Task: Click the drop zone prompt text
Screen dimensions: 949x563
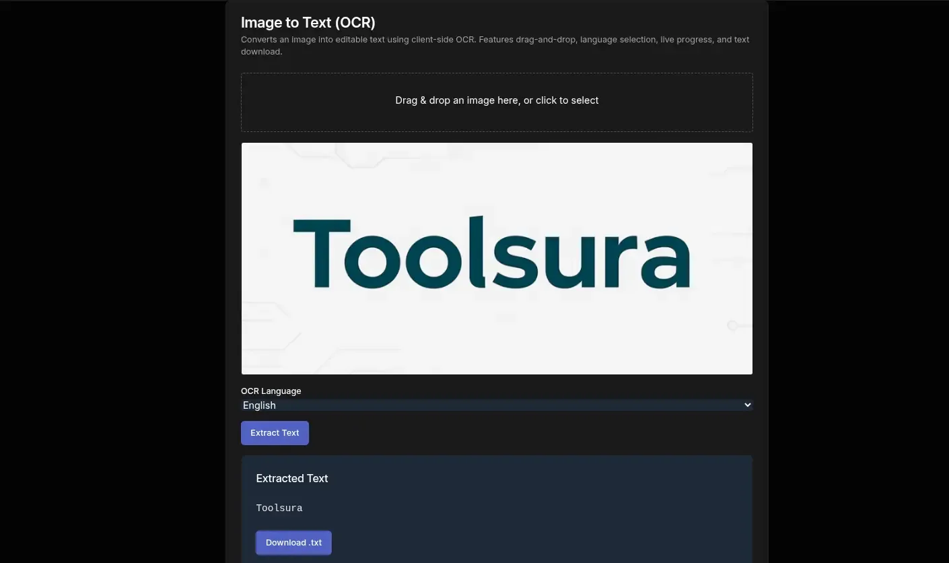Action: coord(497,100)
